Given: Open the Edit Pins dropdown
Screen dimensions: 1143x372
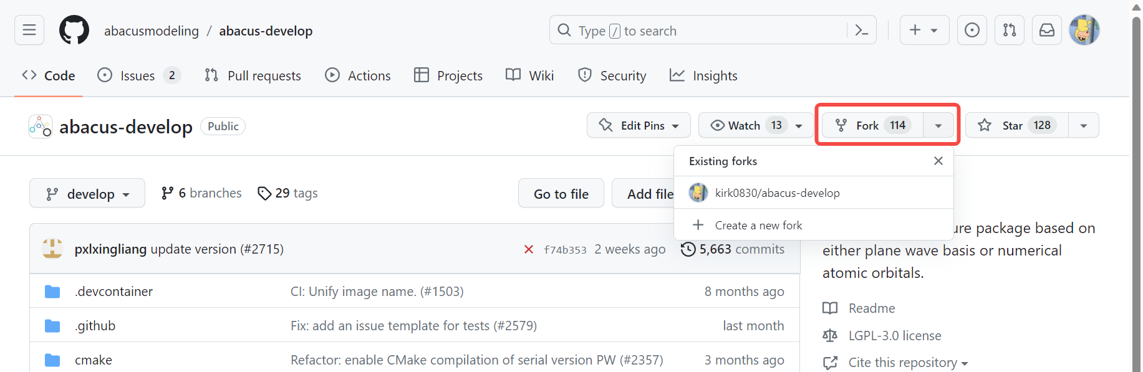Looking at the screenshot, I should tap(639, 125).
